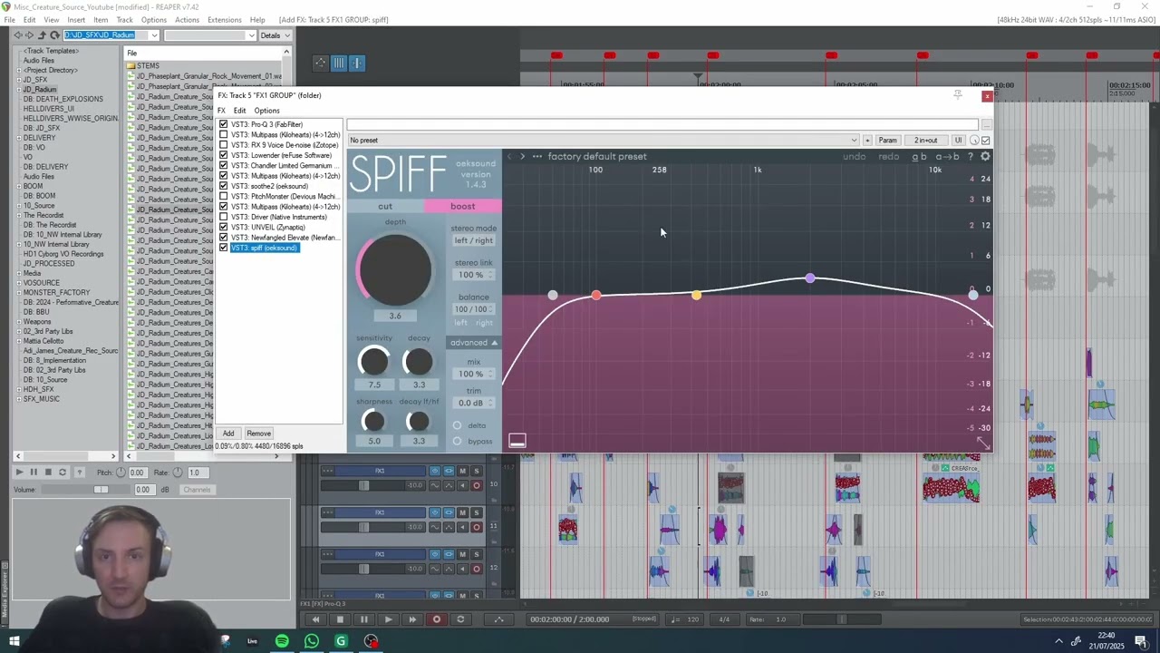Screen dimensions: 1160x653
Task: Expand DELIVERY tree node
Action: coord(17,138)
